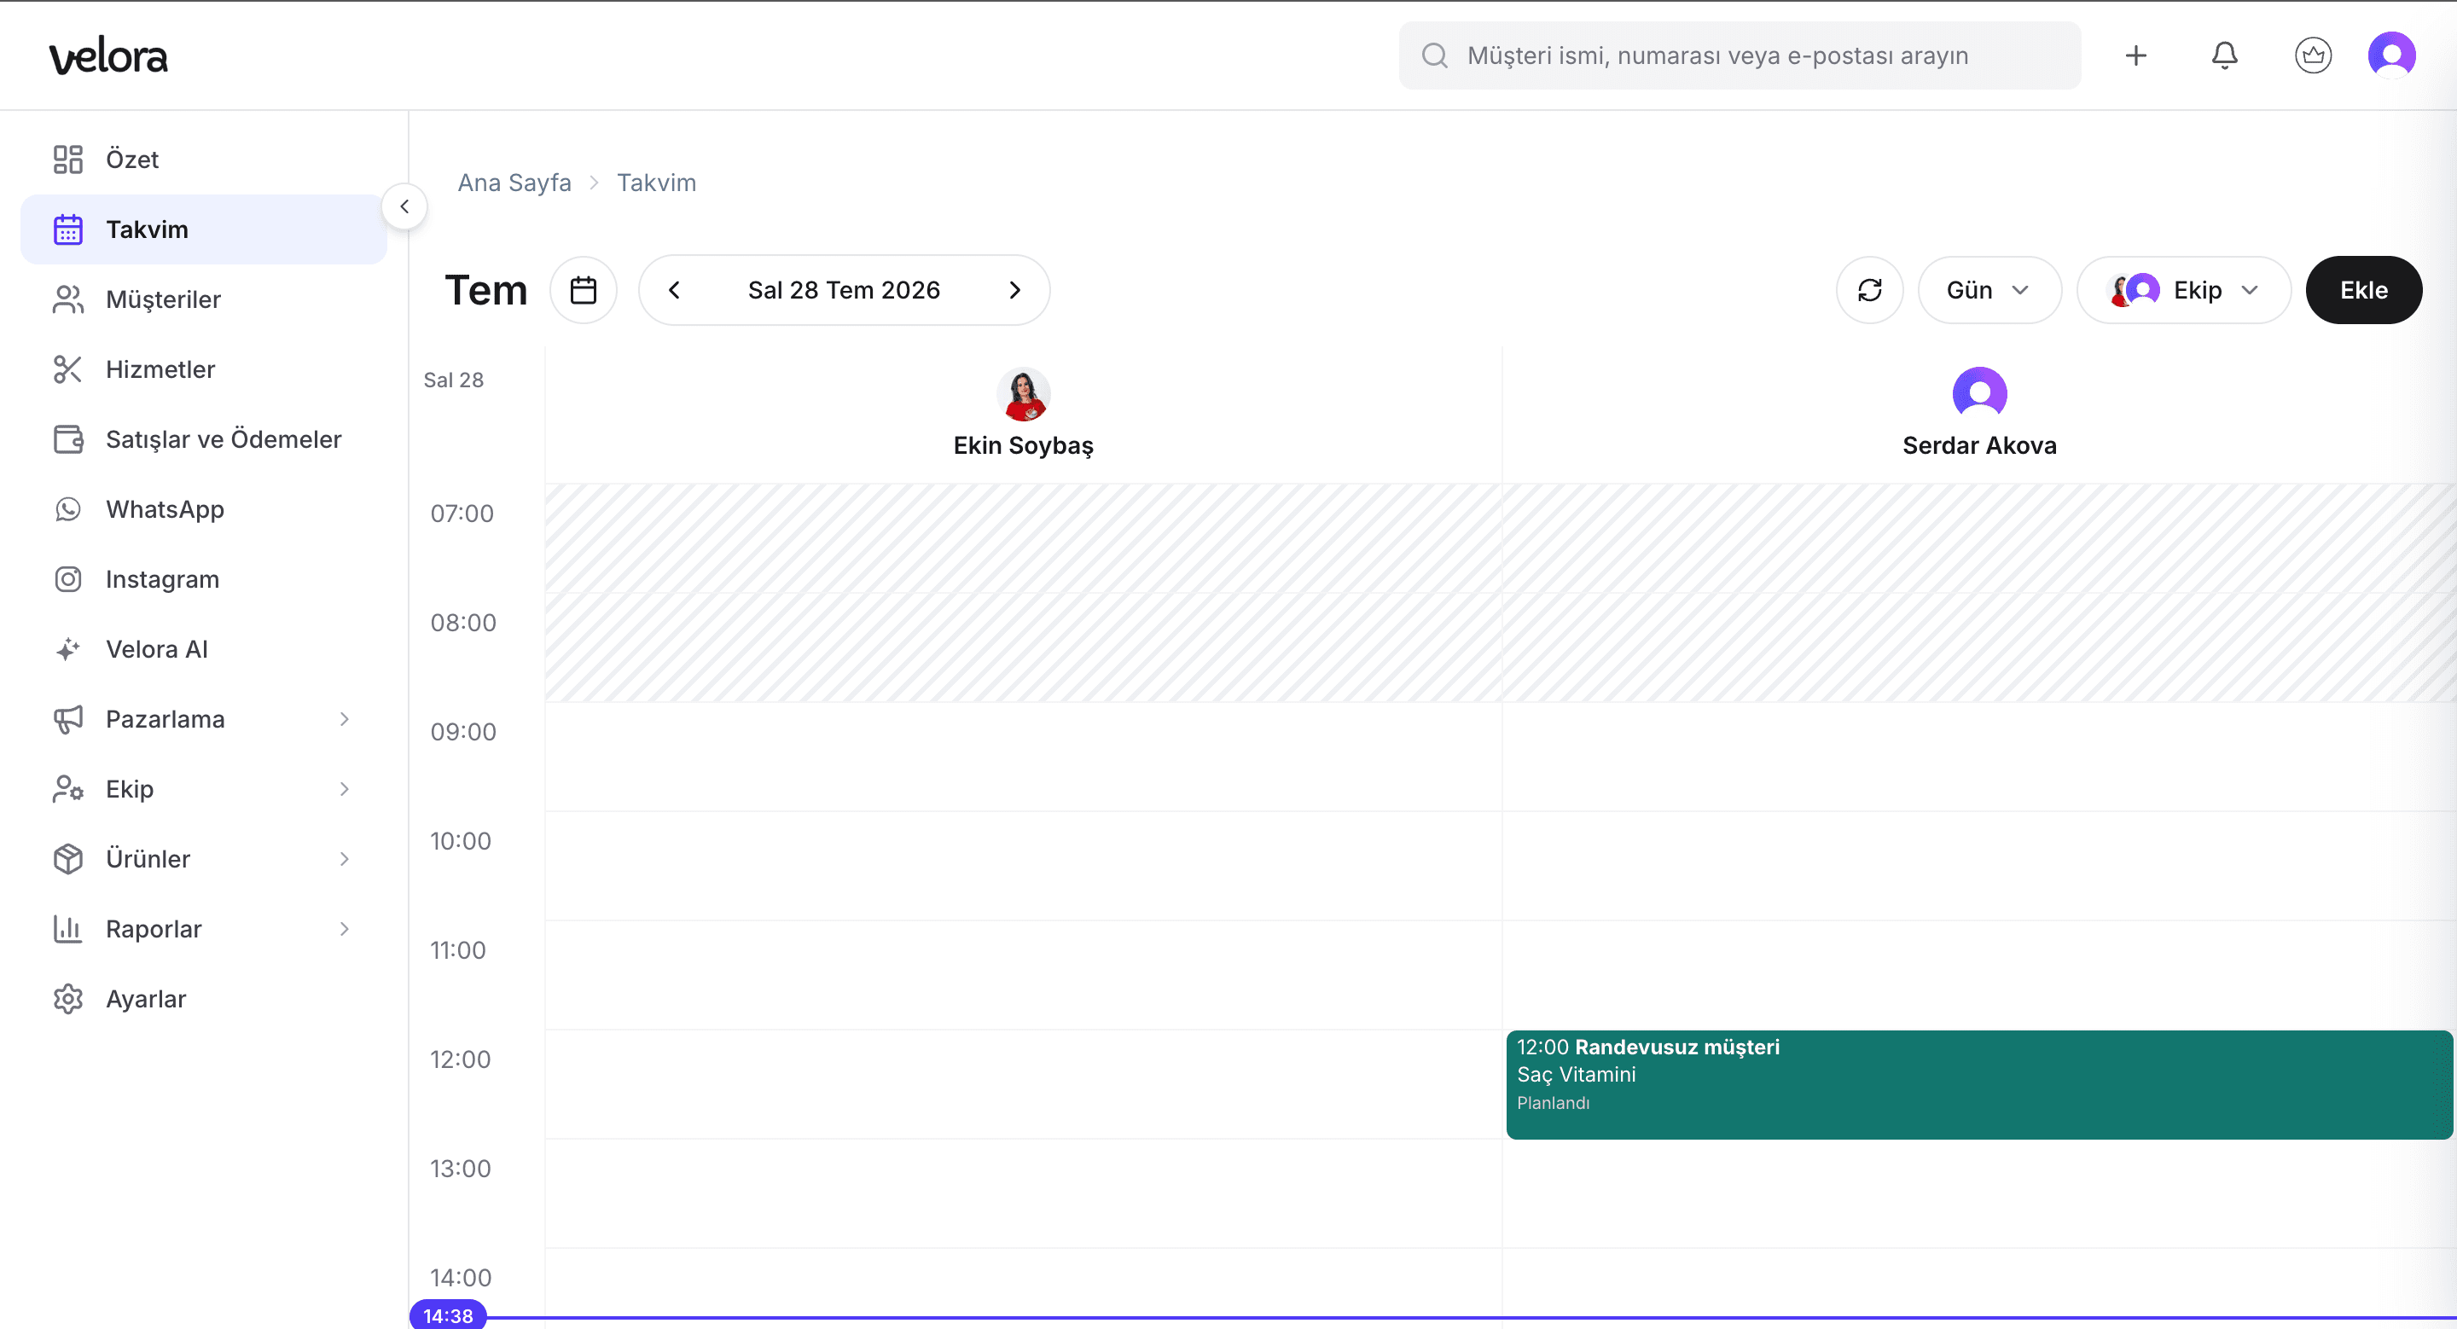Expand the Raporlar submenu chevron
This screenshot has height=1329, width=2457.
(345, 929)
